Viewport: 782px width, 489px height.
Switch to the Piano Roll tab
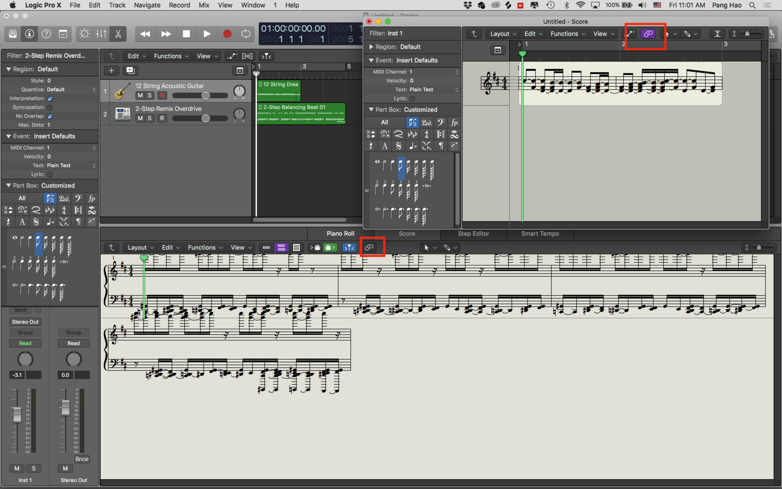[x=341, y=234]
